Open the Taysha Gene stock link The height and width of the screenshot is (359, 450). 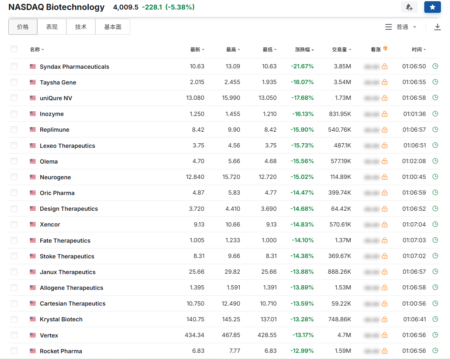tap(58, 82)
